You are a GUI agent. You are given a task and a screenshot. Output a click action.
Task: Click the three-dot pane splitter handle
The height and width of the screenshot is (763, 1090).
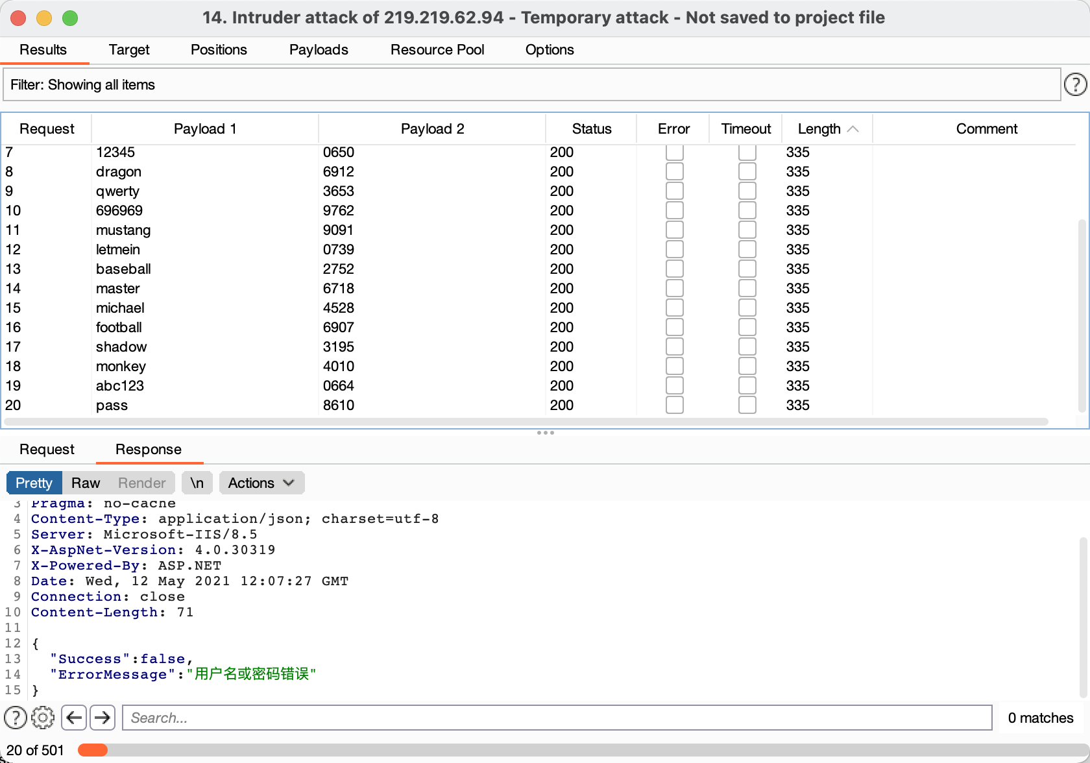click(545, 433)
